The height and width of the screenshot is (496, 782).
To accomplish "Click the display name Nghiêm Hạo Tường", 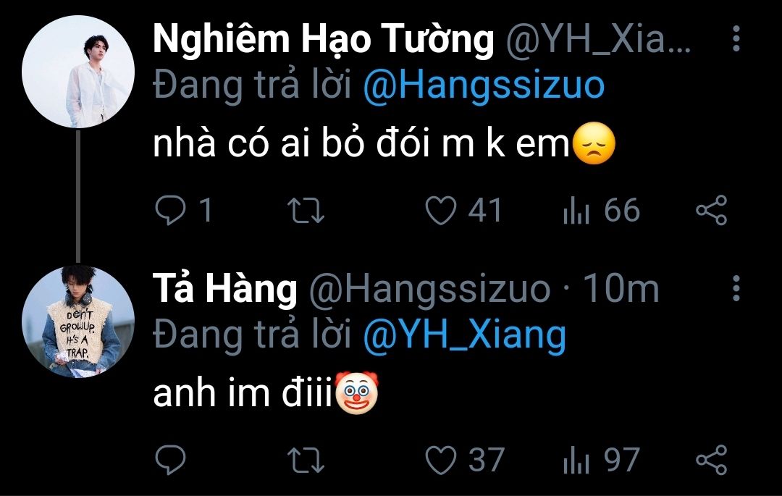I will (323, 40).
